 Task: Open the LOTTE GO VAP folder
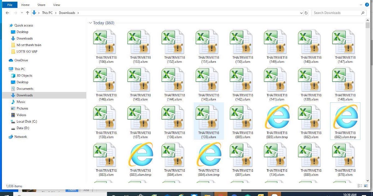coord(24,51)
